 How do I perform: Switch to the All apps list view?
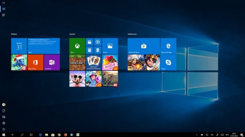pos(4,15)
